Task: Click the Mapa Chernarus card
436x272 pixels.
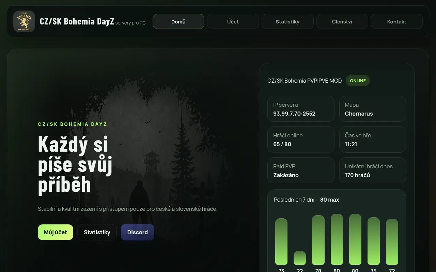Action: (373, 109)
